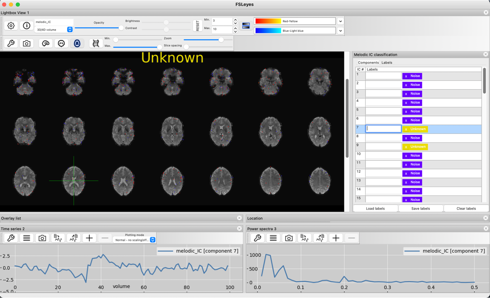Expand the Blue-Light blue colour map dropdown
Image resolution: width=490 pixels, height=298 pixels.
pos(340,30)
